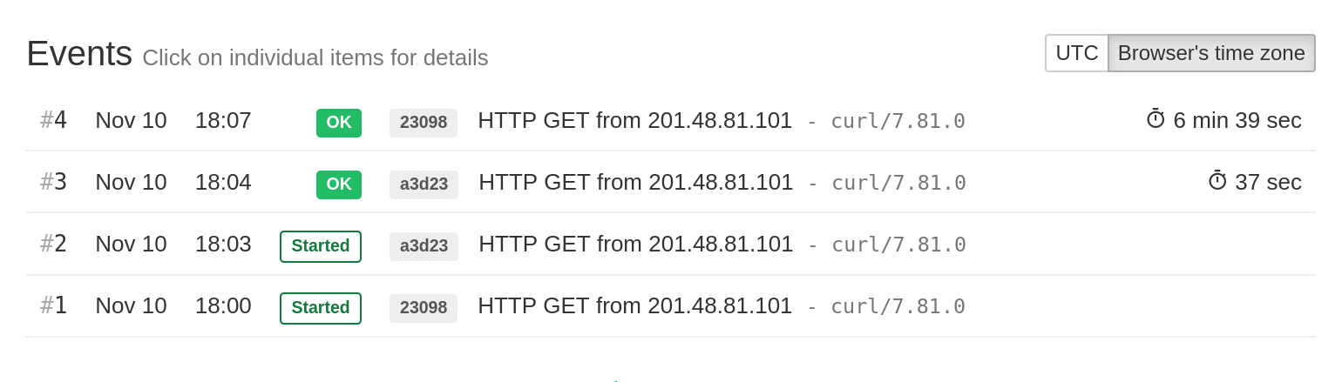The height and width of the screenshot is (382, 1342).
Task: Open event #2 HTTP GET description
Action: click(635, 245)
